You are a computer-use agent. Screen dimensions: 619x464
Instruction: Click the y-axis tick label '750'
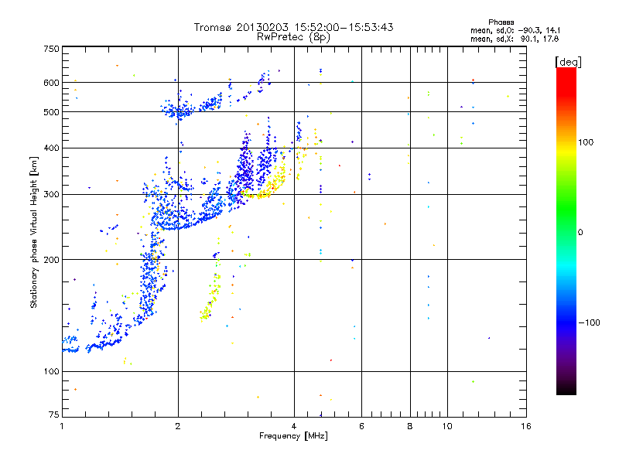[51, 49]
